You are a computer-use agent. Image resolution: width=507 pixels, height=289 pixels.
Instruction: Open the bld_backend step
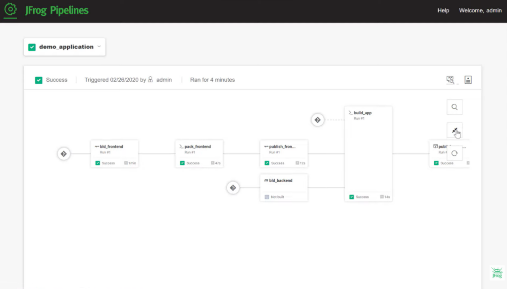[x=284, y=188]
